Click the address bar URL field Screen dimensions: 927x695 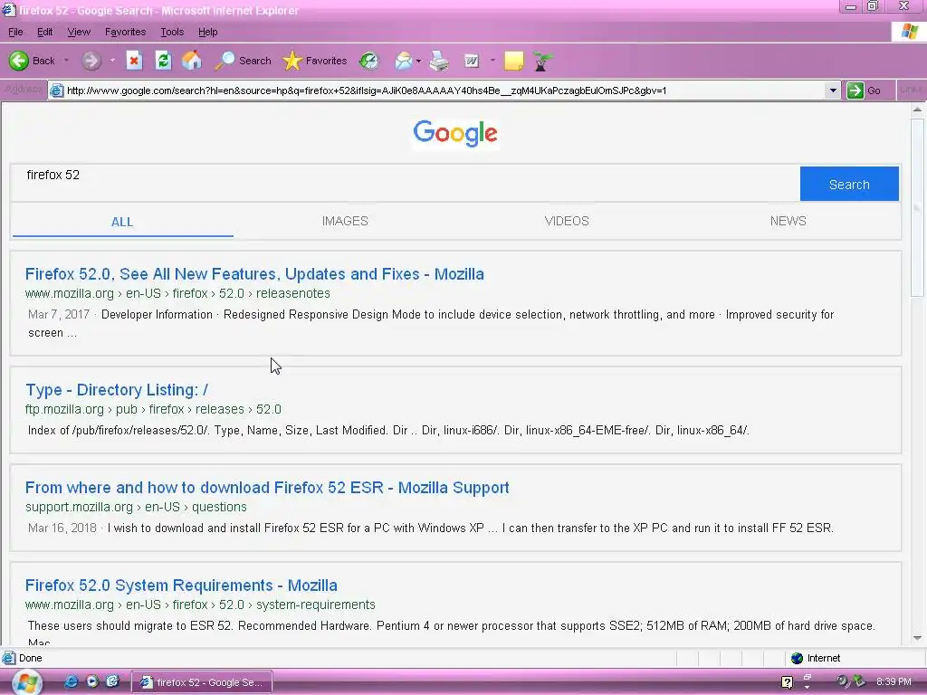coord(444,90)
